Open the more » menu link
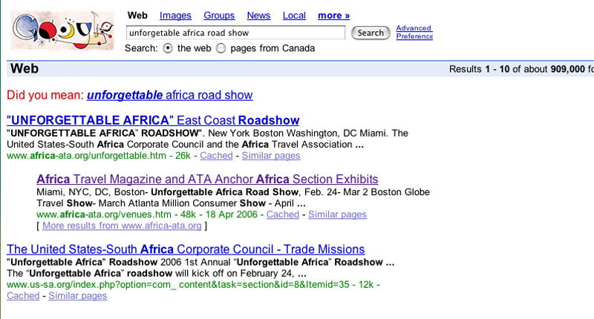Screen dimensions: 594x319 click(333, 16)
